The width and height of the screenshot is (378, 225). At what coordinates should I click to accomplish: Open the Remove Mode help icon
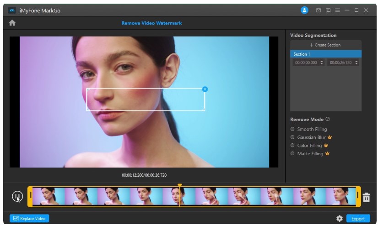[x=328, y=119]
